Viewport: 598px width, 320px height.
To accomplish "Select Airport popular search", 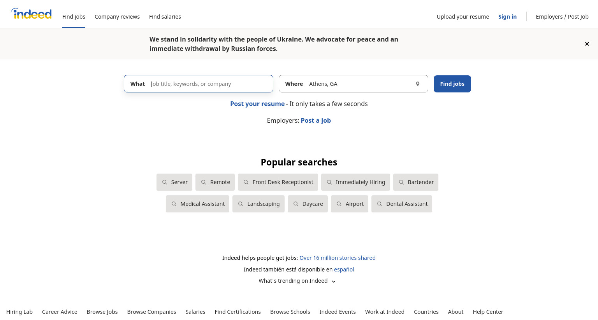I will [x=350, y=204].
